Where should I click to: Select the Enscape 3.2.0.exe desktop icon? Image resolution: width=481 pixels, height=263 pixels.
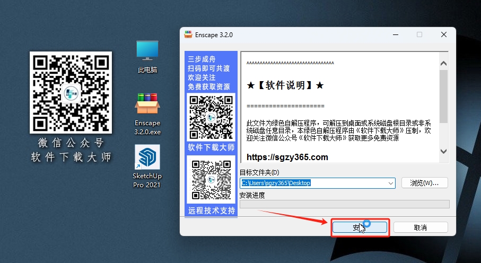(x=147, y=114)
